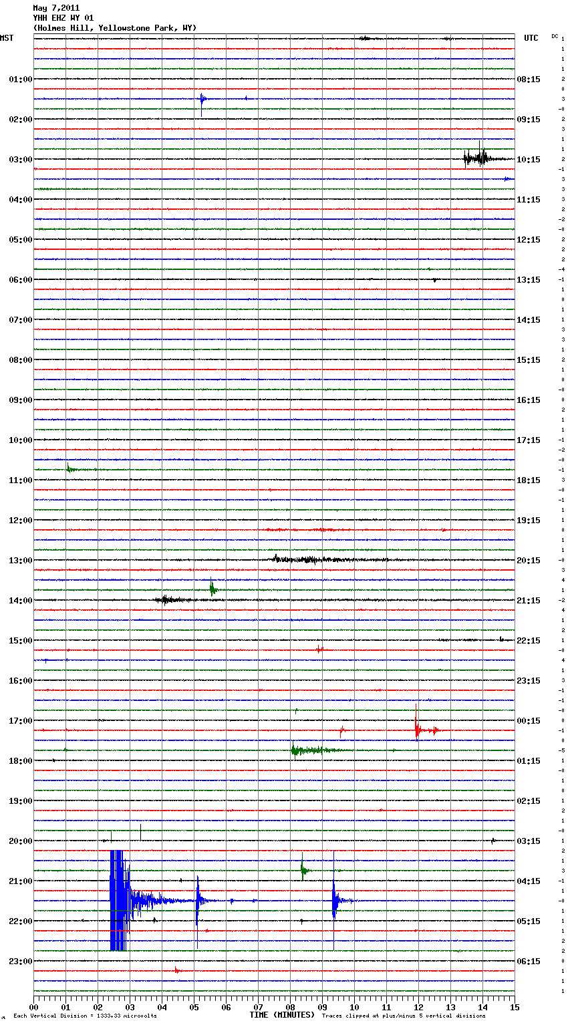Screen dimensions: 568x1025
Task: Click the 12:15 UTC time label
Action: point(529,240)
